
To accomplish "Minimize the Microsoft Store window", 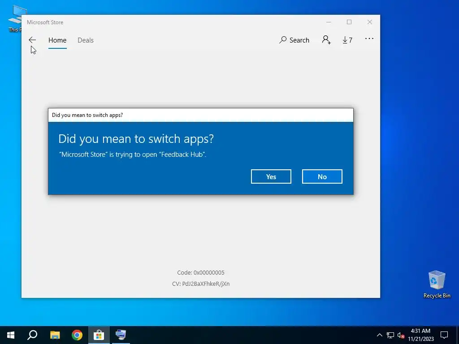I will [329, 22].
